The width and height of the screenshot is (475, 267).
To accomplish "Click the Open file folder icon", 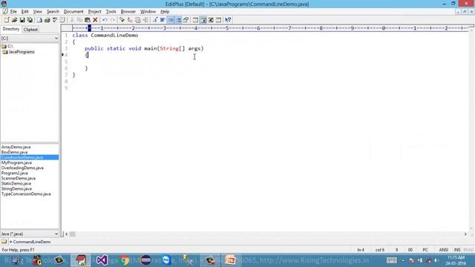I will [14, 20].
